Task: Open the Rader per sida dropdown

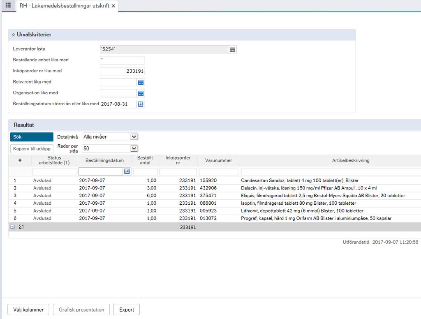Action: coord(110,148)
